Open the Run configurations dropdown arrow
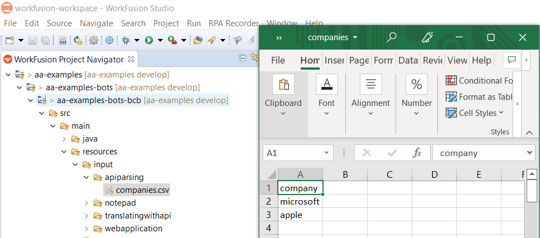Image resolution: width=540 pixels, height=238 pixels. pos(160,41)
